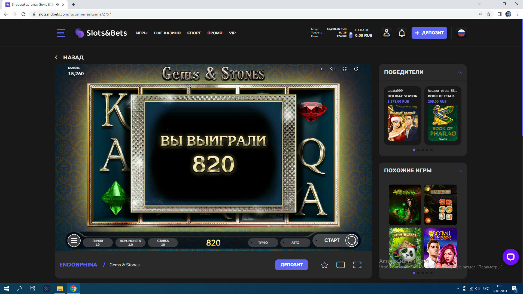Viewport: 523px width, 294px height.
Task: Open the slot's round menu button
Action: coord(74,241)
